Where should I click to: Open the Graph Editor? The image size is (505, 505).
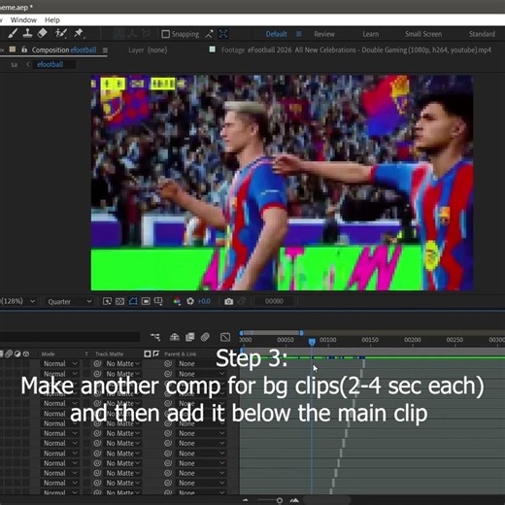[225, 337]
